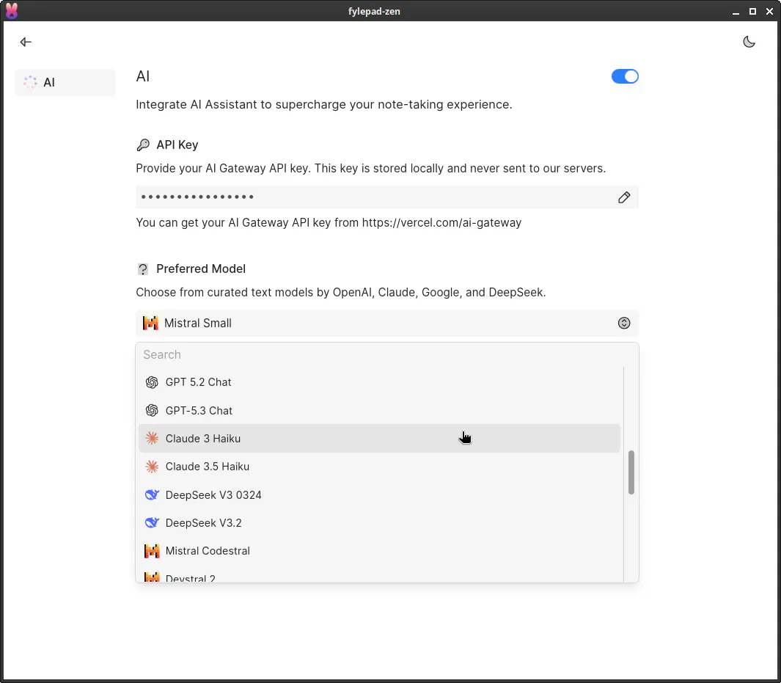Image resolution: width=781 pixels, height=683 pixels.
Task: Click the Preferred Model heading
Action: (x=201, y=269)
